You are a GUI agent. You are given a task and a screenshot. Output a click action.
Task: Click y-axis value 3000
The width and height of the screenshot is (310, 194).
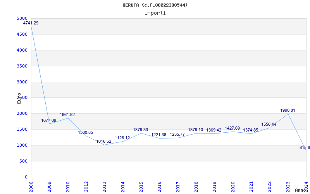[22, 82]
